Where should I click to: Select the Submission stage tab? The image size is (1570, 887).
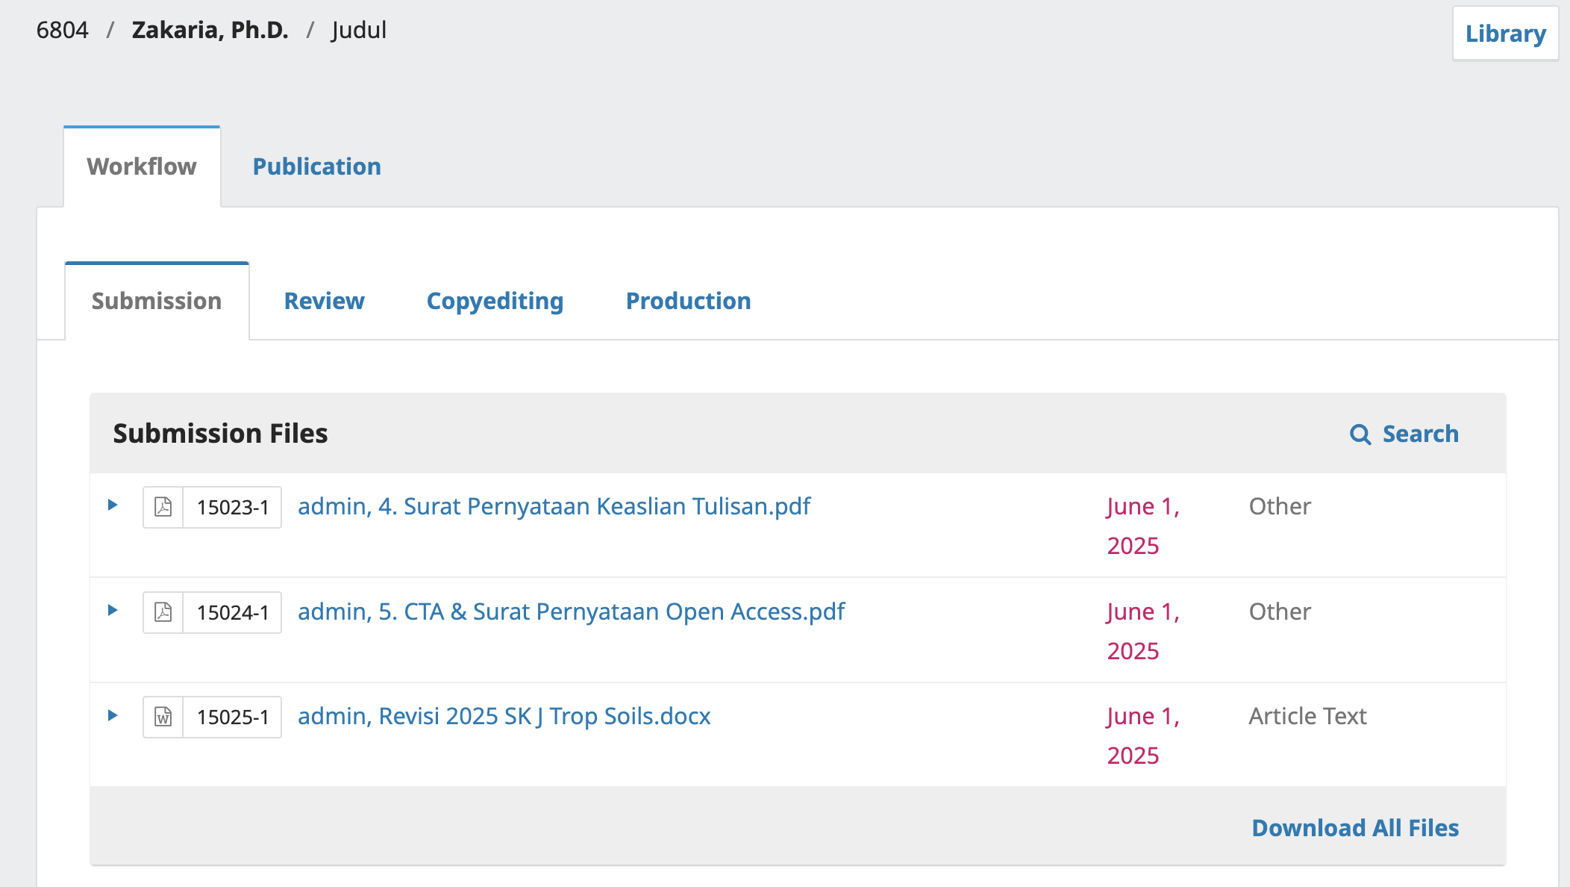coord(157,301)
